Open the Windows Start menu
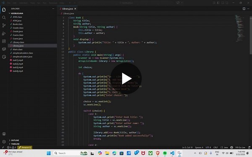The image size is (252, 157). click(x=49, y=153)
